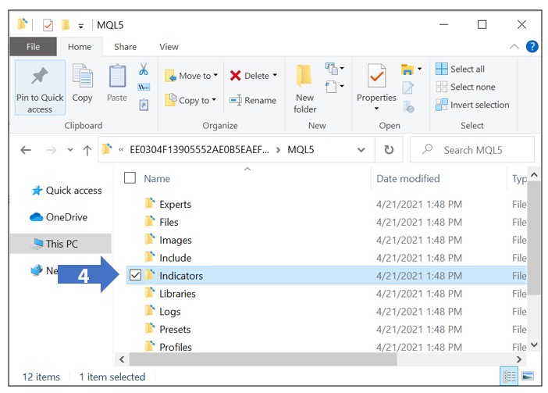Viewport: 548px width, 393px height.
Task: Click Invert selection in Select group
Action: point(472,105)
